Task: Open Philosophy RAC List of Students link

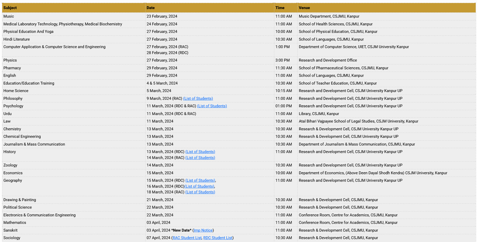Action: 198,98
